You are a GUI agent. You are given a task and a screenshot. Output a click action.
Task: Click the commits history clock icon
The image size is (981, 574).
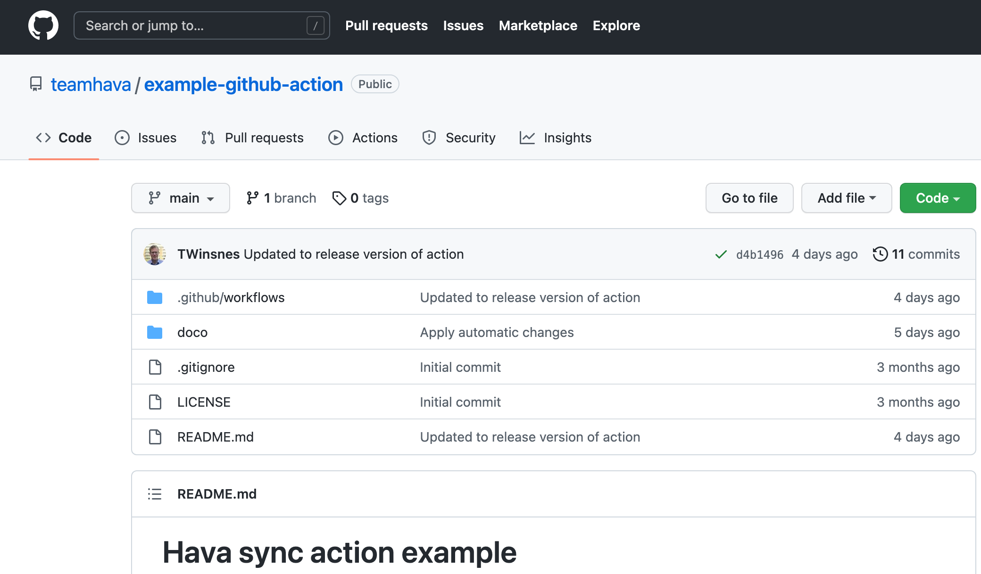point(880,254)
